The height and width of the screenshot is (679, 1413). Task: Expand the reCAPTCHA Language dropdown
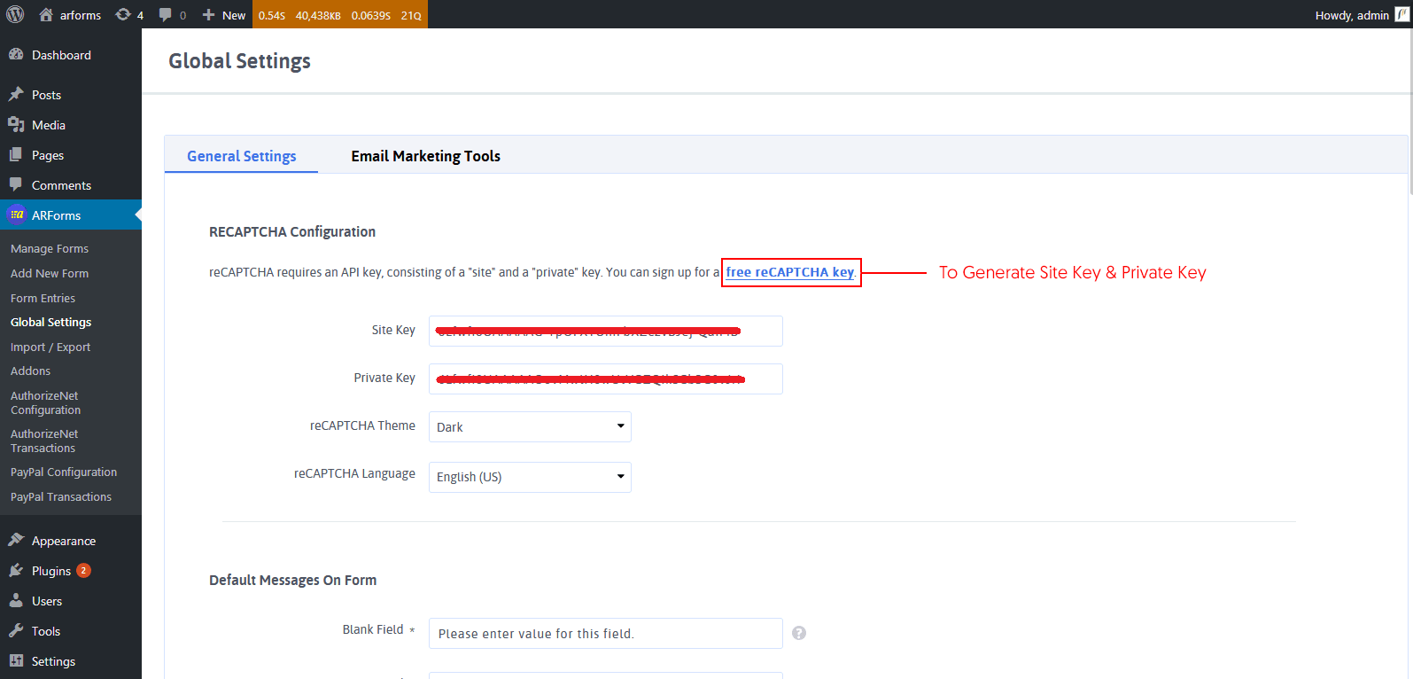click(x=530, y=477)
